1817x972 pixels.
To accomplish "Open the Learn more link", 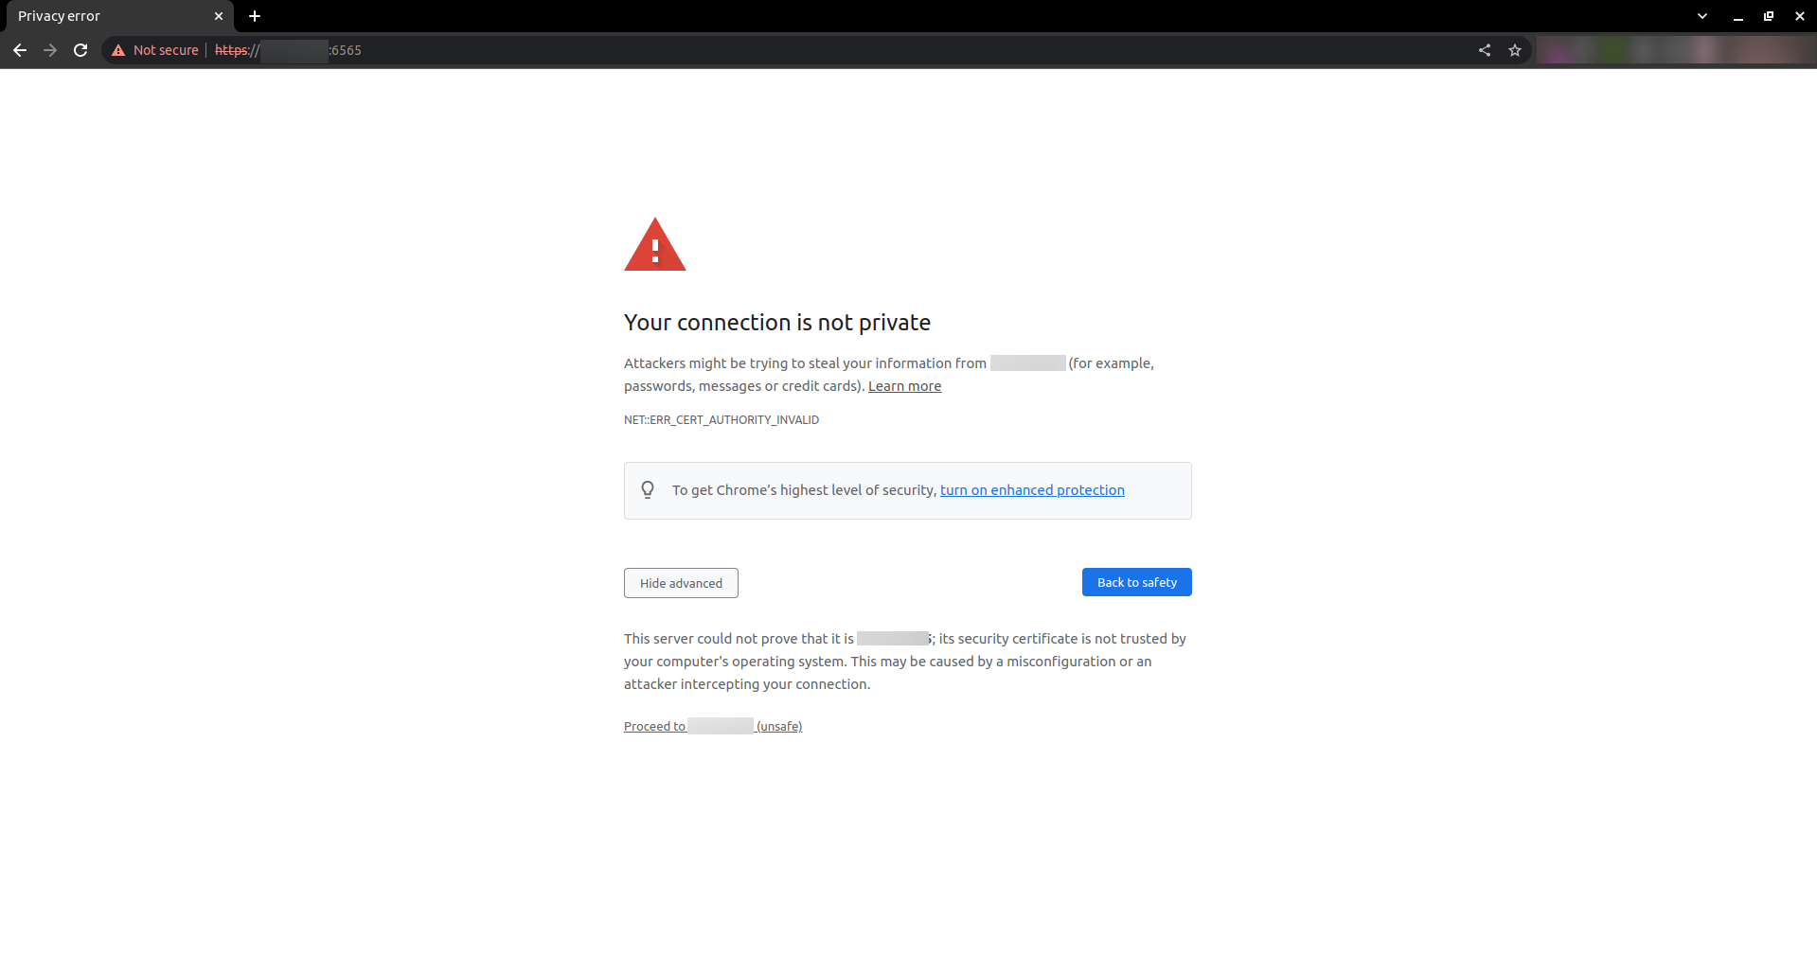I will 904,386.
